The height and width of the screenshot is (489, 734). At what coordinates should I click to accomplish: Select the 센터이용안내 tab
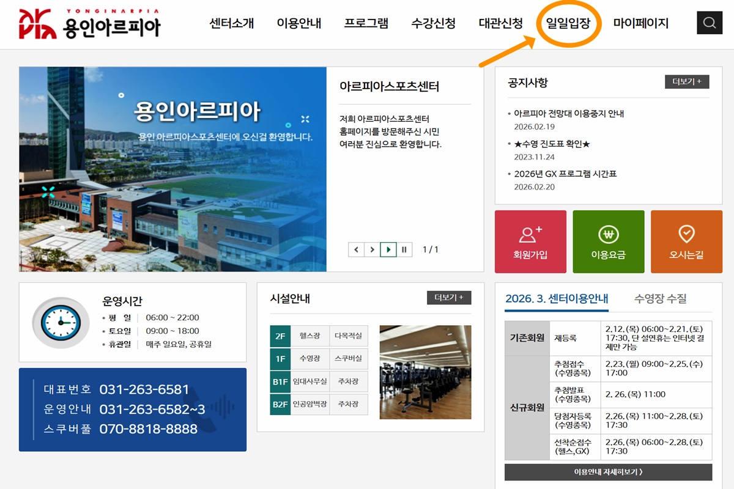click(x=556, y=299)
